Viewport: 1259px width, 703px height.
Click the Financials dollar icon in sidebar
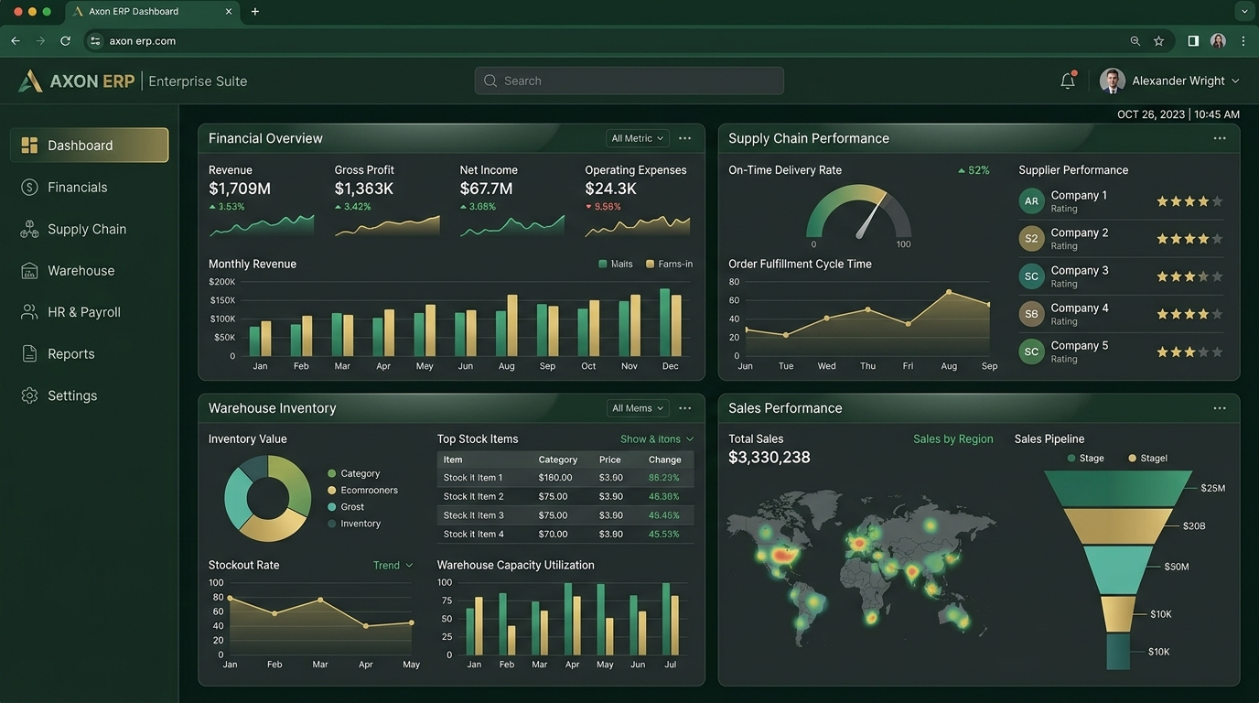29,187
